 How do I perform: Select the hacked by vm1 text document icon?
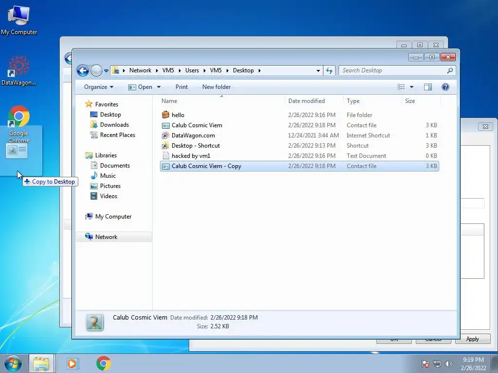pyautogui.click(x=165, y=156)
